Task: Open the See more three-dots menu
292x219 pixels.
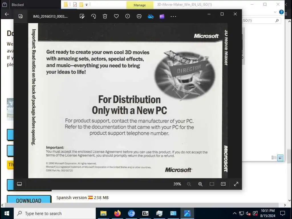Action: tap(173, 17)
